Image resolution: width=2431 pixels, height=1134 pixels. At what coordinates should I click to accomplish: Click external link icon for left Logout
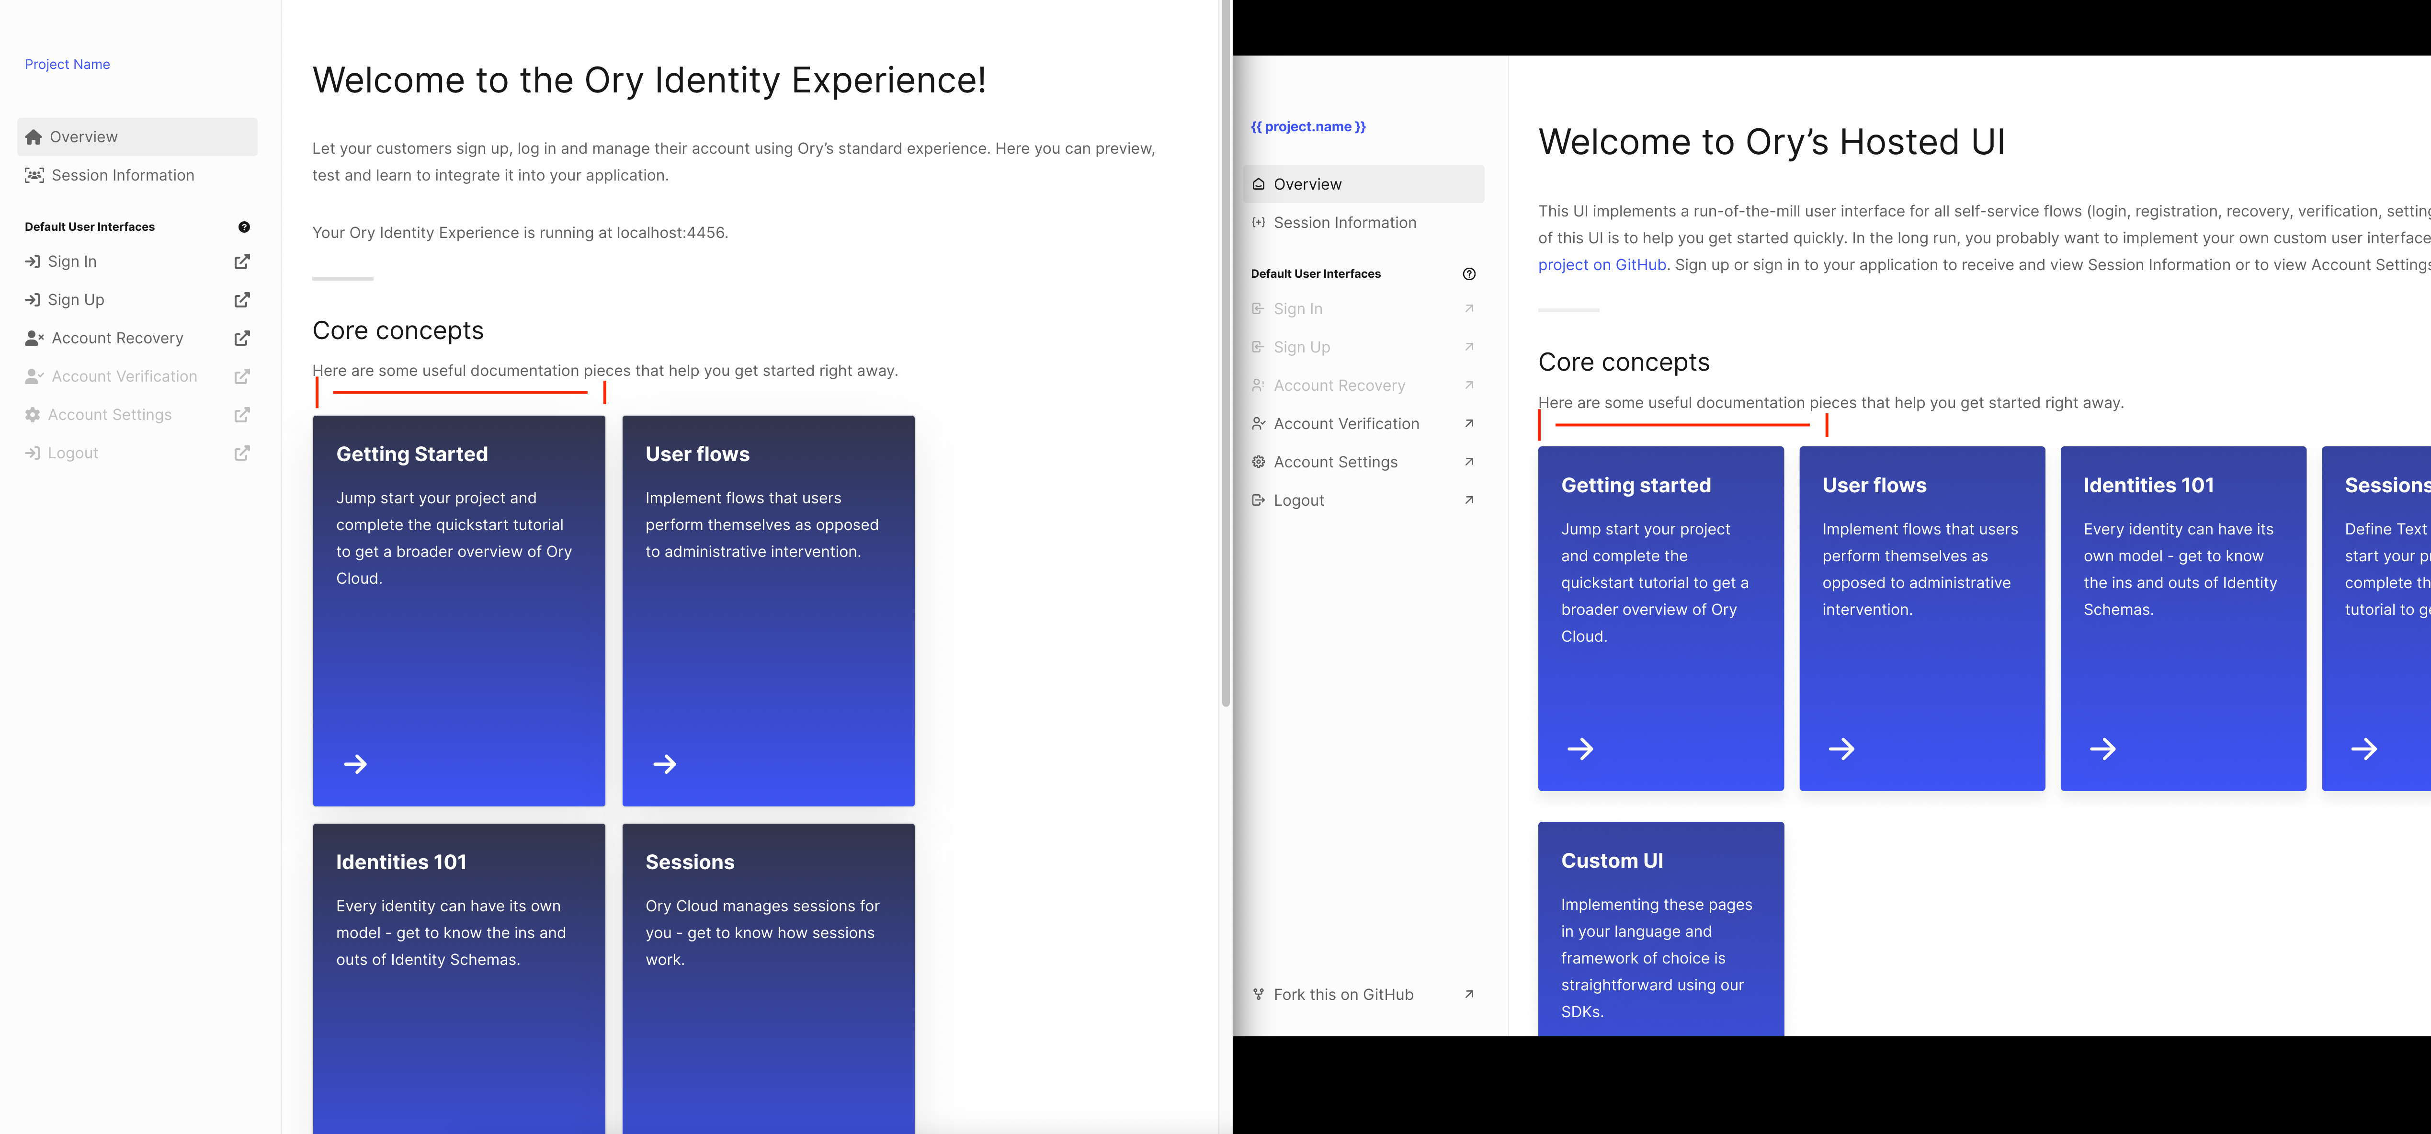click(242, 453)
